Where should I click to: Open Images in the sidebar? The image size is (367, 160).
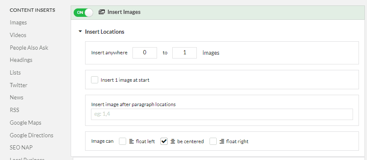pos(18,23)
